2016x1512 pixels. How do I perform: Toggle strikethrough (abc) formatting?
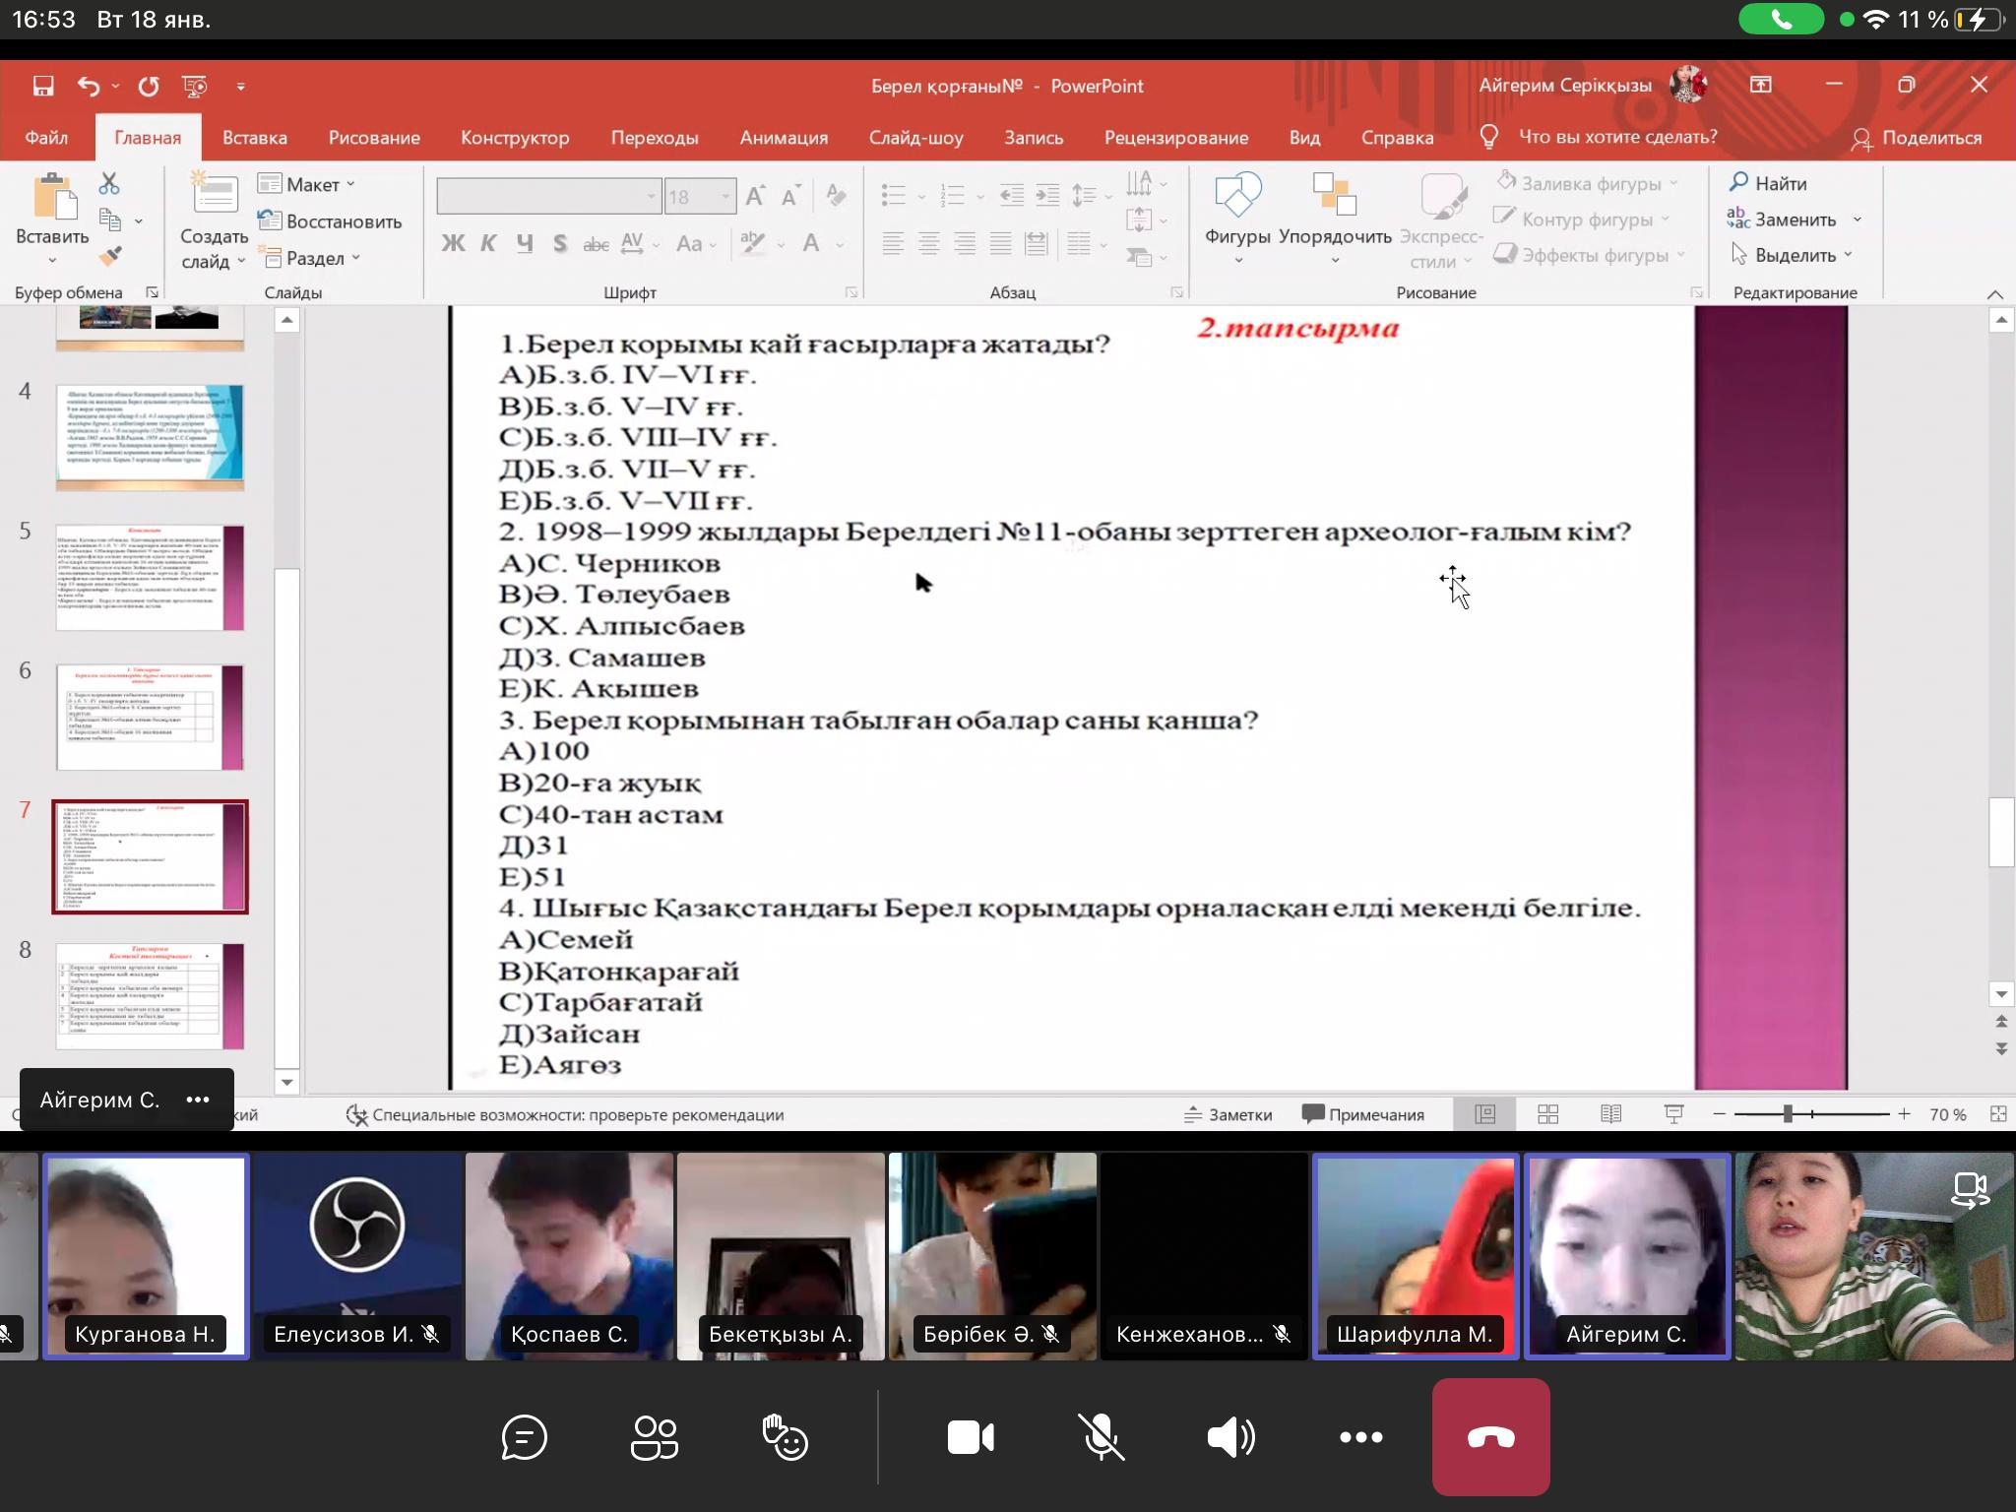pos(596,243)
